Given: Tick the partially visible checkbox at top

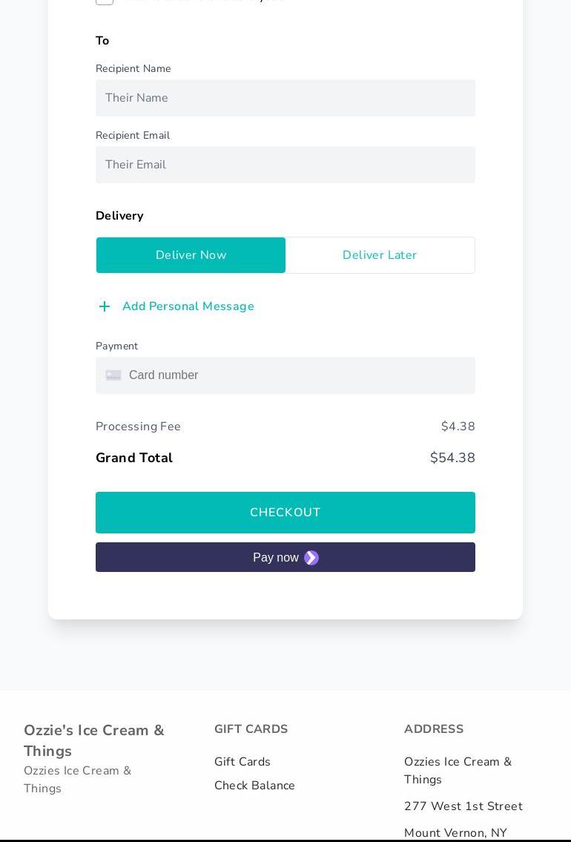Looking at the screenshot, I should pyautogui.click(x=105, y=1).
